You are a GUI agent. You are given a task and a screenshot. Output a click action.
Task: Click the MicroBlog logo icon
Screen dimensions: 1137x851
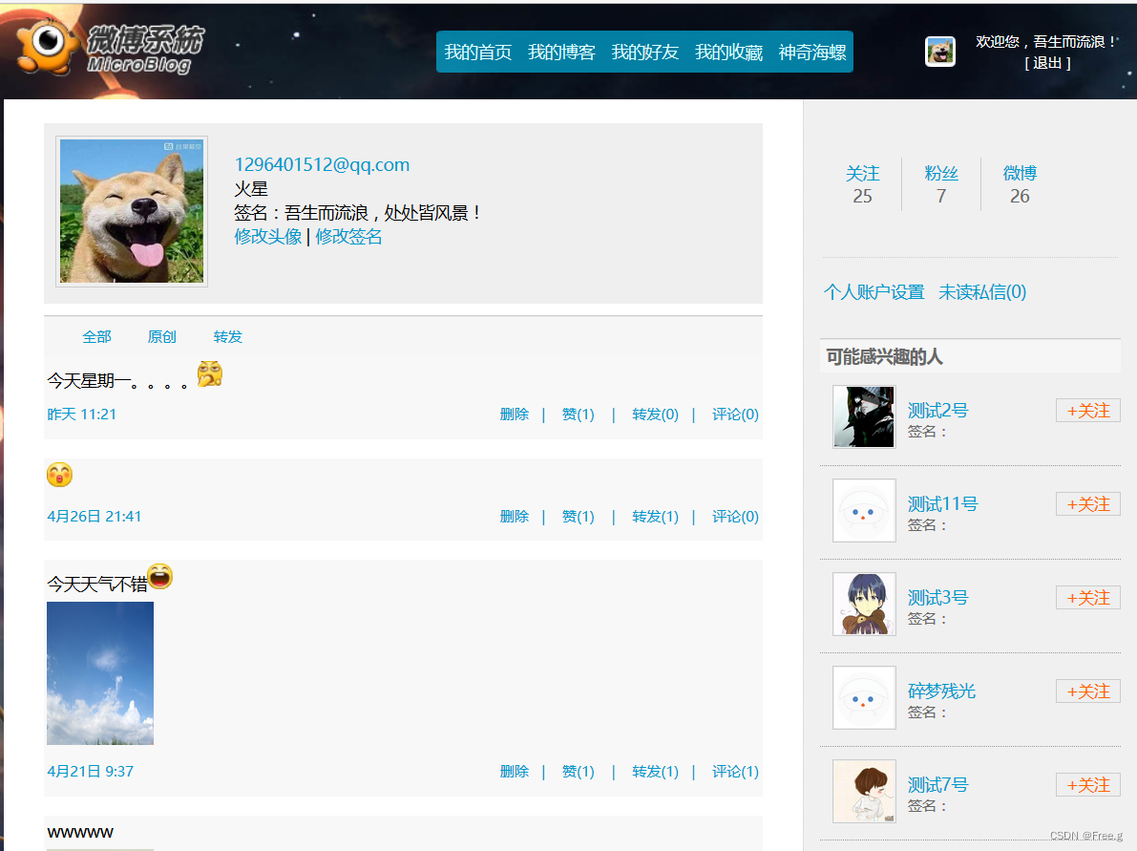47,46
